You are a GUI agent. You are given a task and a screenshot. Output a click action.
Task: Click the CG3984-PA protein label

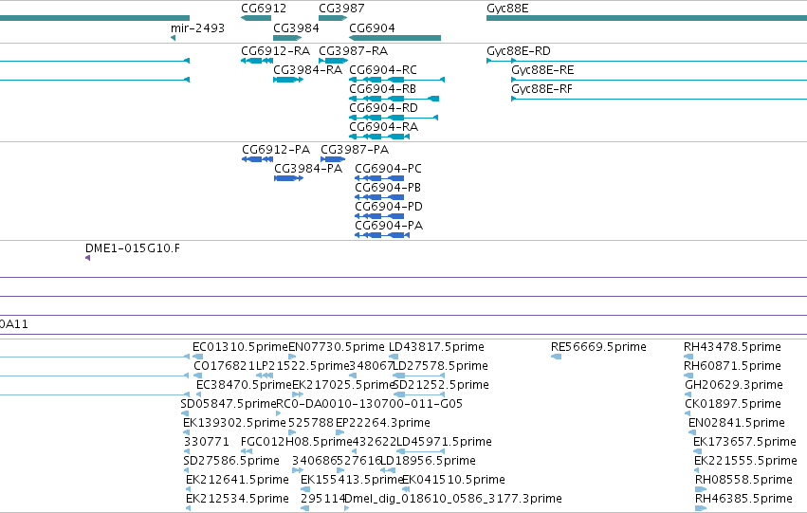point(308,169)
